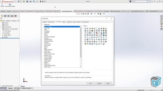Click the question mark in the Customize title bar
This screenshot has height=91, width=163.
(x=106, y=18)
